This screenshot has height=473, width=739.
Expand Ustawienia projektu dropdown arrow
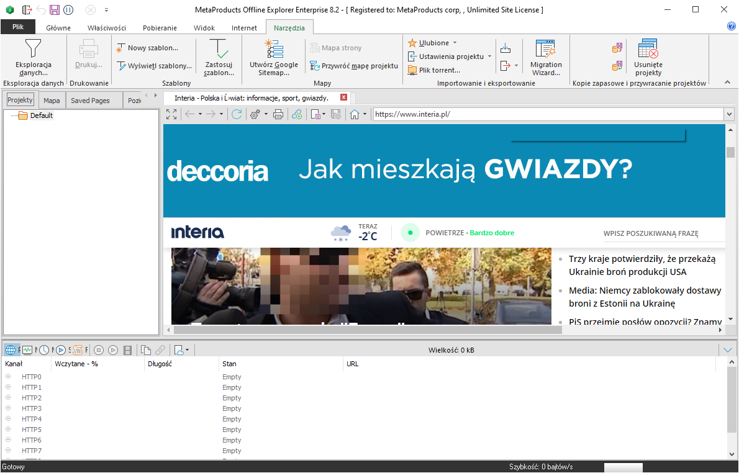pyautogui.click(x=490, y=56)
